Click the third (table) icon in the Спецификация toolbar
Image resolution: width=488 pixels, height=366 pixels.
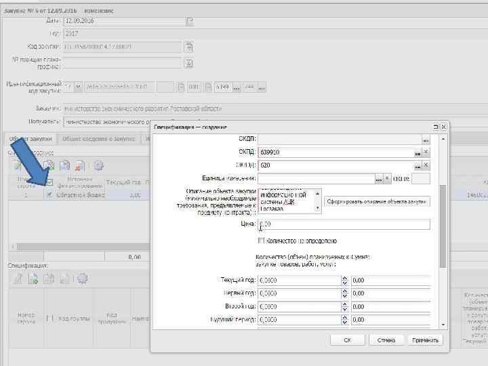[49, 279]
